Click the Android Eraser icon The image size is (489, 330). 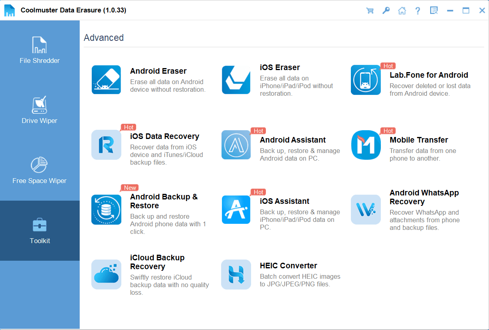click(106, 80)
